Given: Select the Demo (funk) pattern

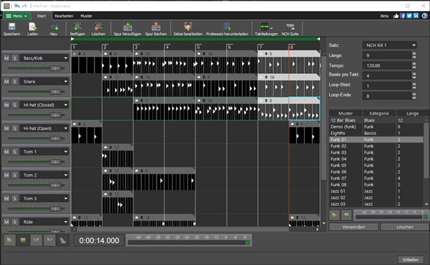Looking at the screenshot, I should [376, 127].
